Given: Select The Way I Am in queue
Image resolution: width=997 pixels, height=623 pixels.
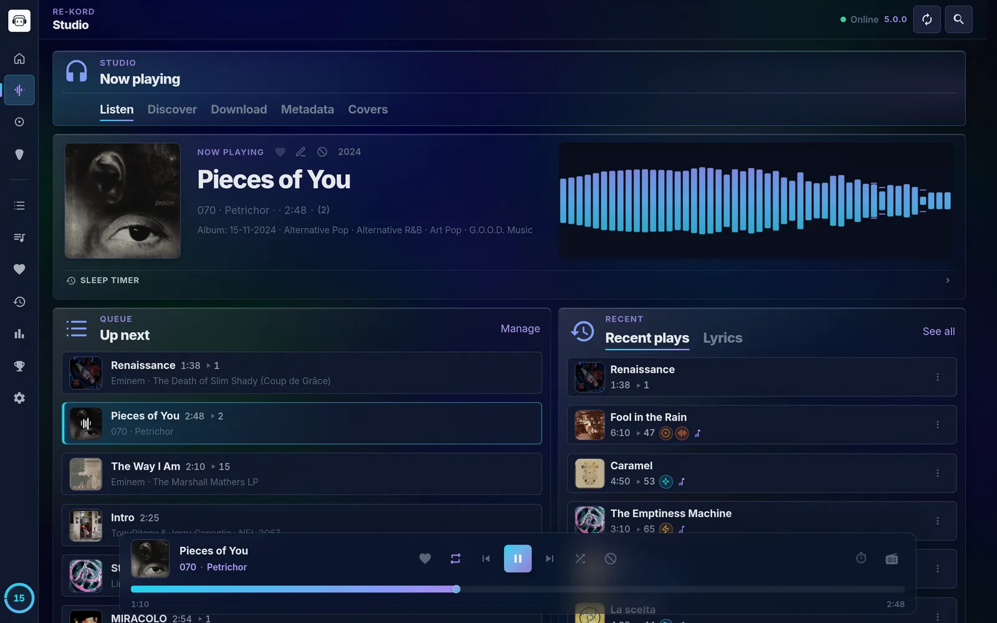Looking at the screenshot, I should (x=302, y=474).
